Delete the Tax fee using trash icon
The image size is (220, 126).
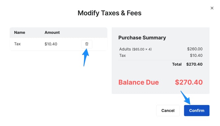click(x=87, y=44)
